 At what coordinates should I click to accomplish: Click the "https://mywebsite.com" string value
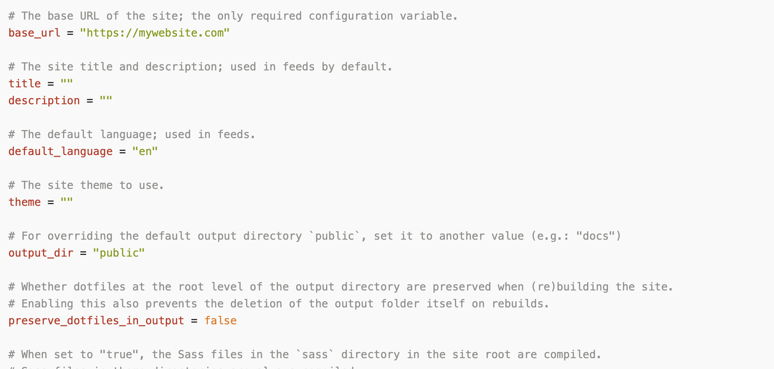[155, 33]
